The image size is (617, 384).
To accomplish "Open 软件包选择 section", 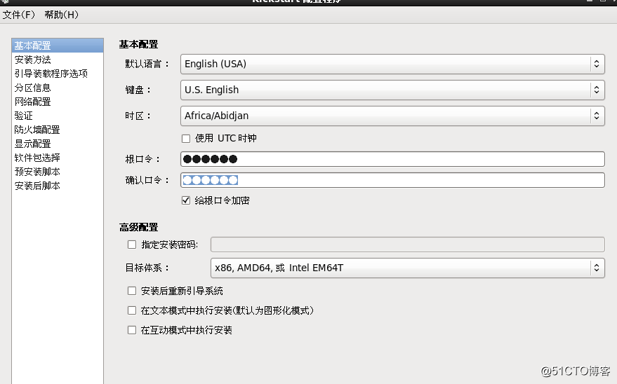I will (58, 158).
